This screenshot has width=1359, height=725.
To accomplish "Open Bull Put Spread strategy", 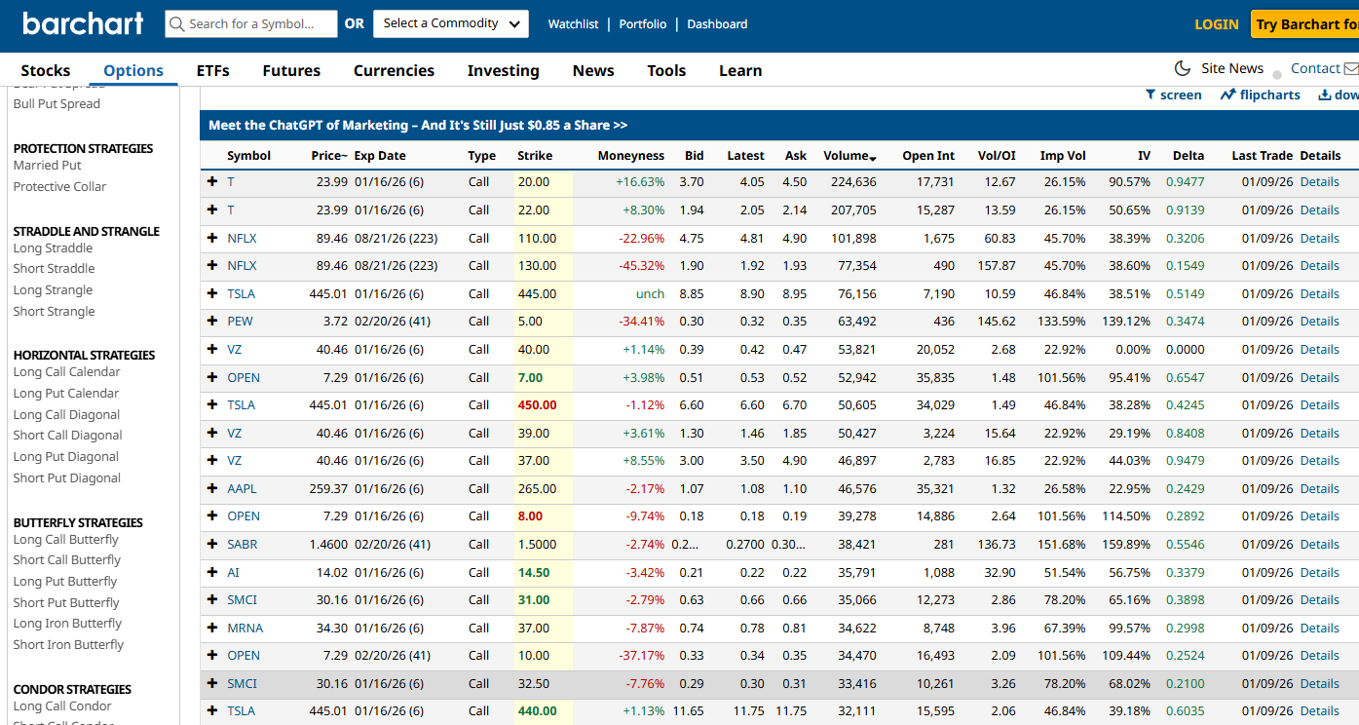I will [57, 103].
